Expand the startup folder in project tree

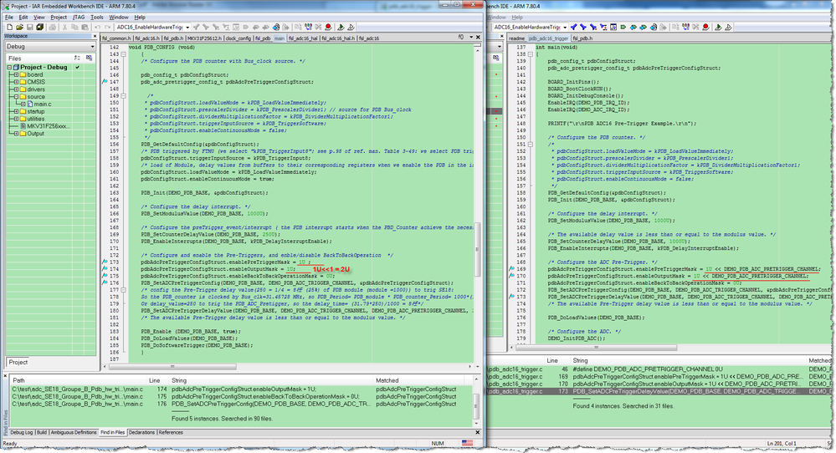pos(16,112)
